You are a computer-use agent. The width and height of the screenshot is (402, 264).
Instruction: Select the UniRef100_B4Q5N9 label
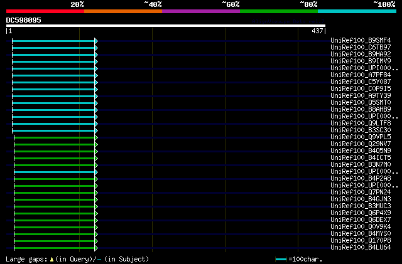coord(361,151)
